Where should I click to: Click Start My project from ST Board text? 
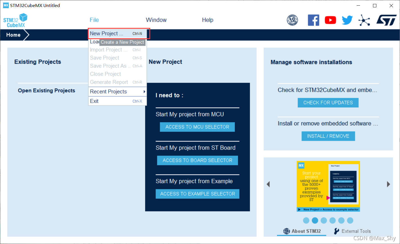(195, 148)
